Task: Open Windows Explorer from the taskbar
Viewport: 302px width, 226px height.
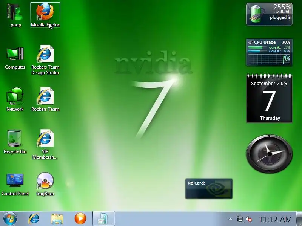Action: pos(57,219)
